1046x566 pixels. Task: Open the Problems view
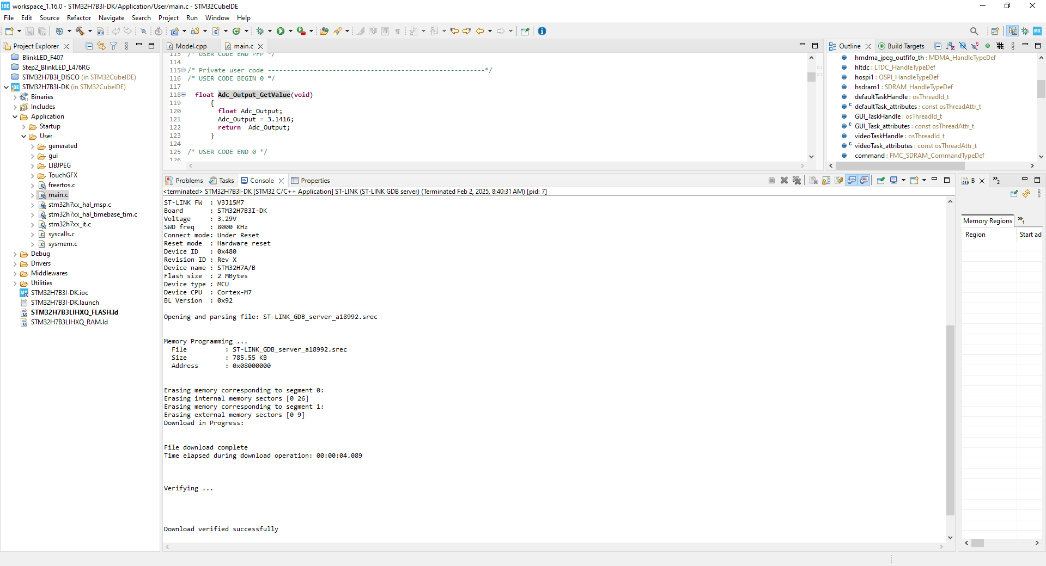(x=188, y=180)
